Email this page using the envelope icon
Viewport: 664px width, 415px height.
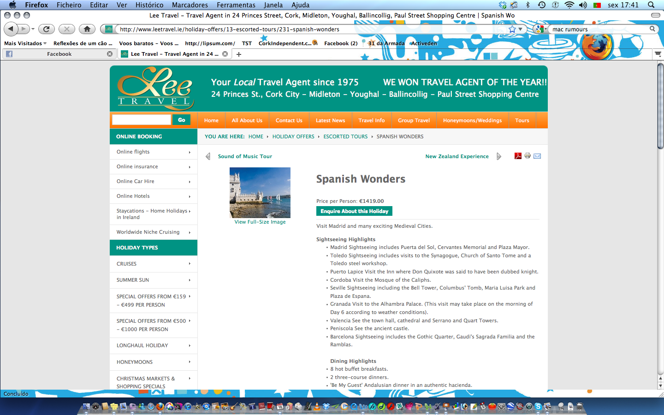pyautogui.click(x=537, y=156)
